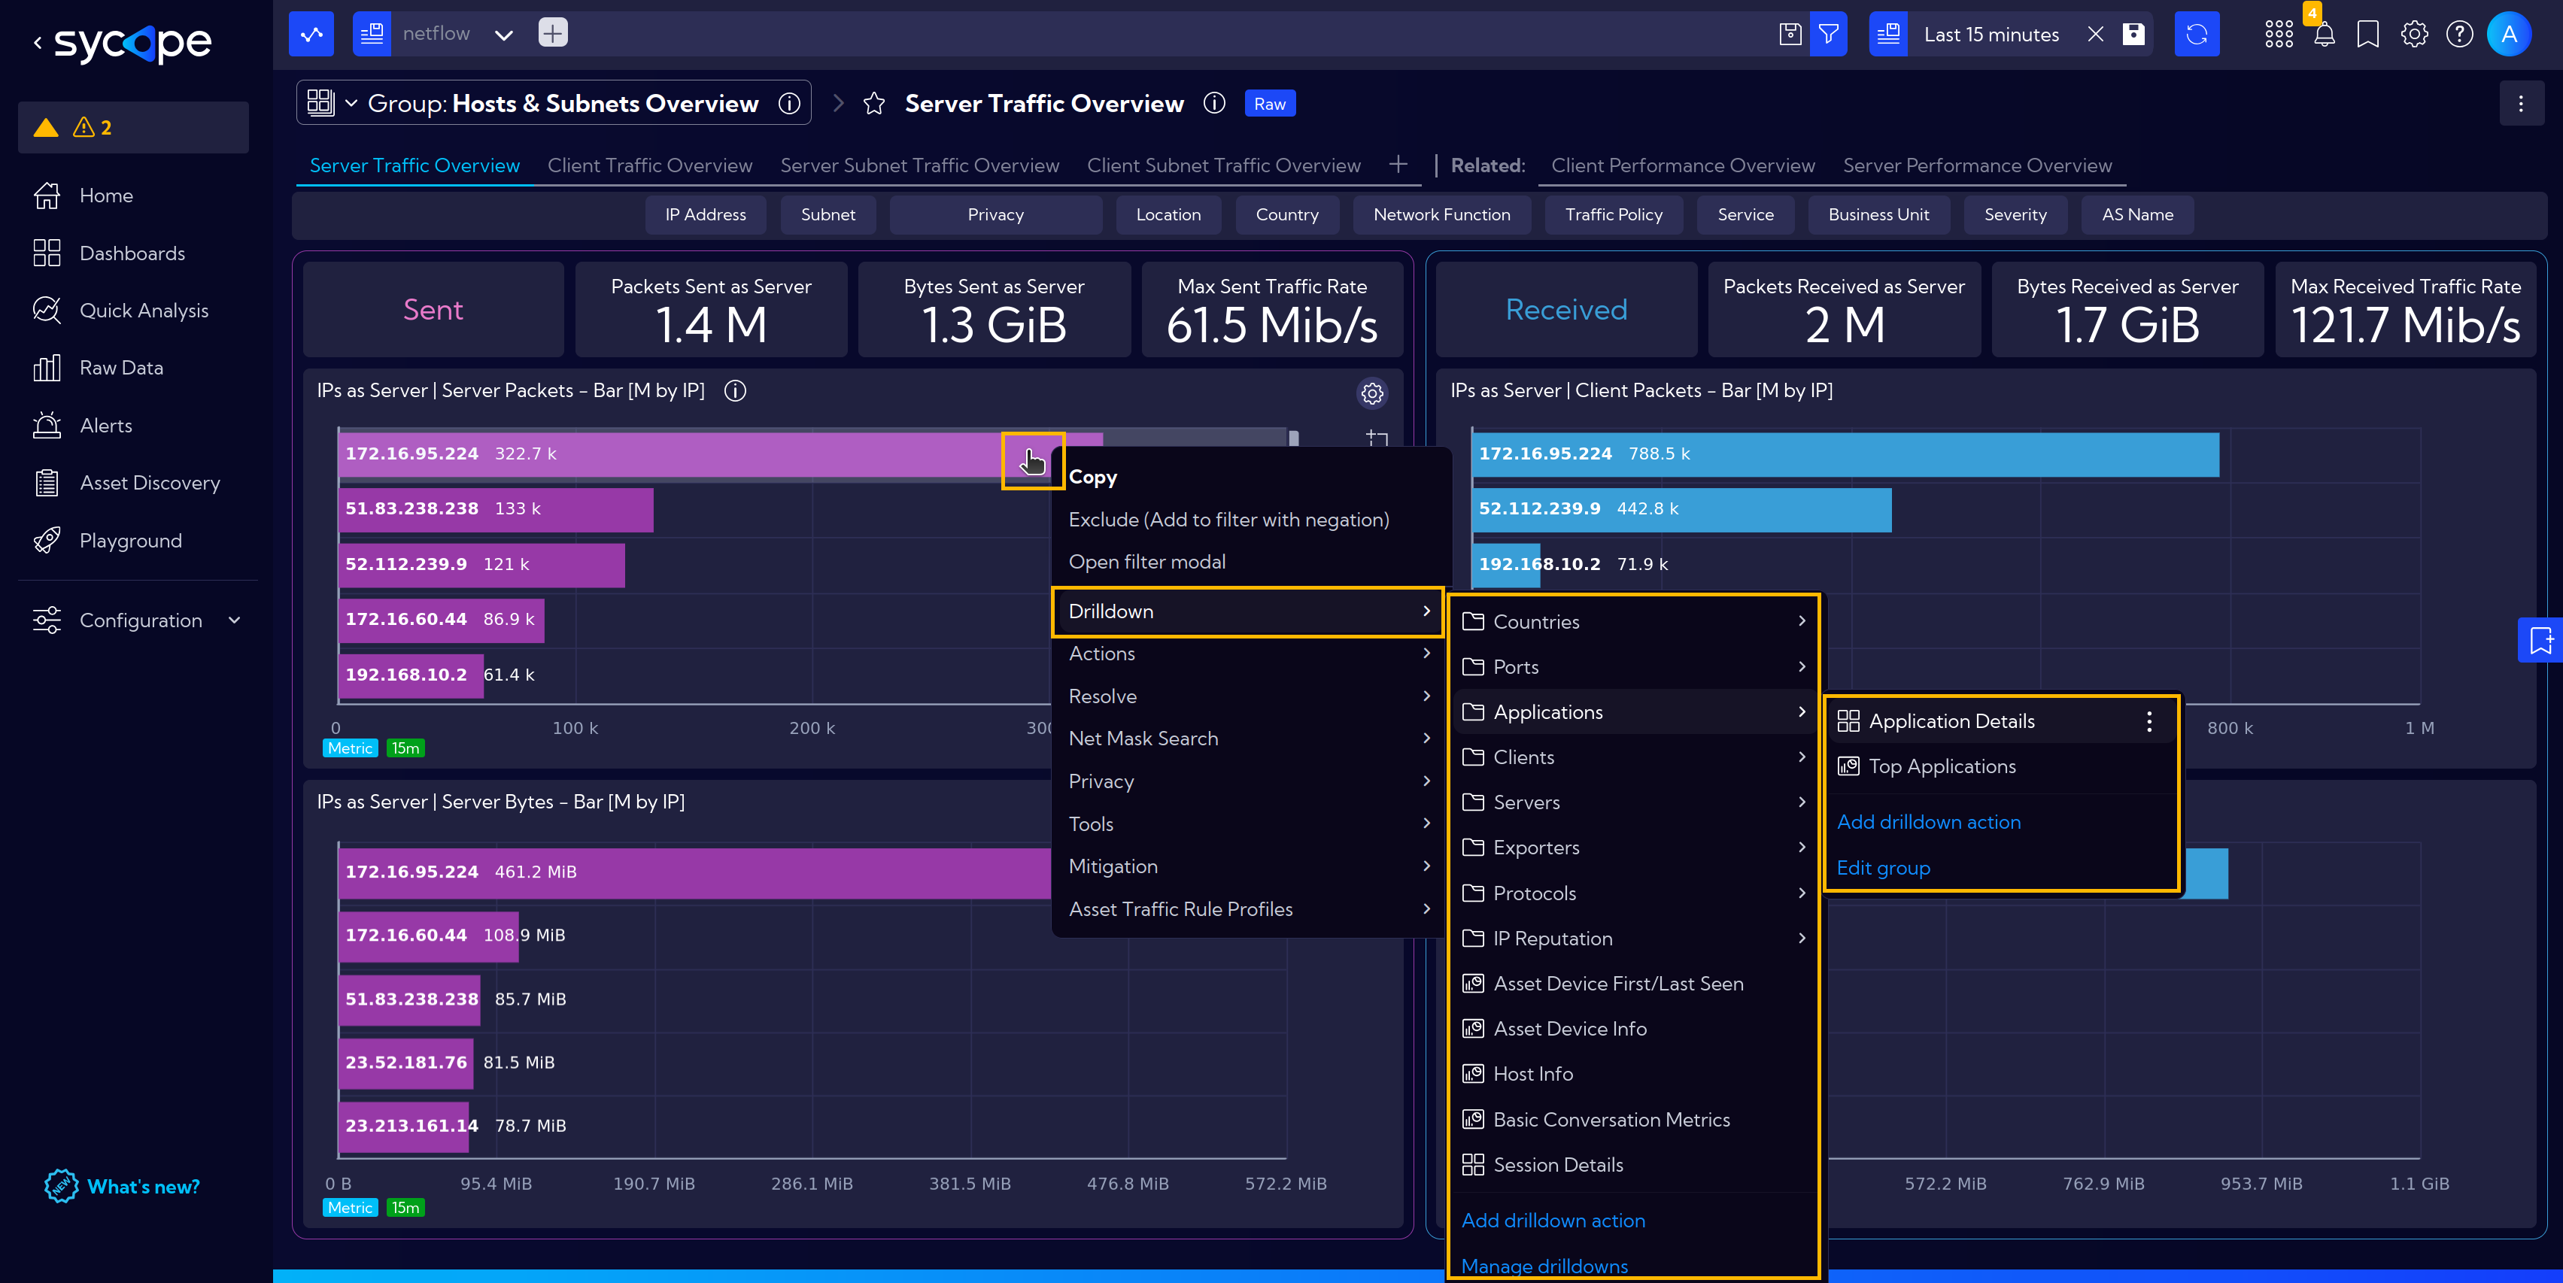2563x1283 pixels.
Task: Open Raw Data in sidebar
Action: pos(120,368)
